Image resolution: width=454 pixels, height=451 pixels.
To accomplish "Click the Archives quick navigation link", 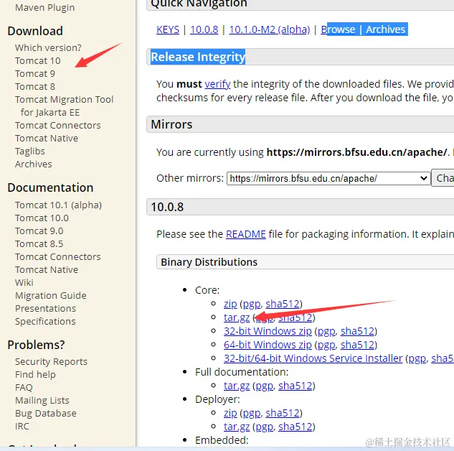I will (385, 29).
